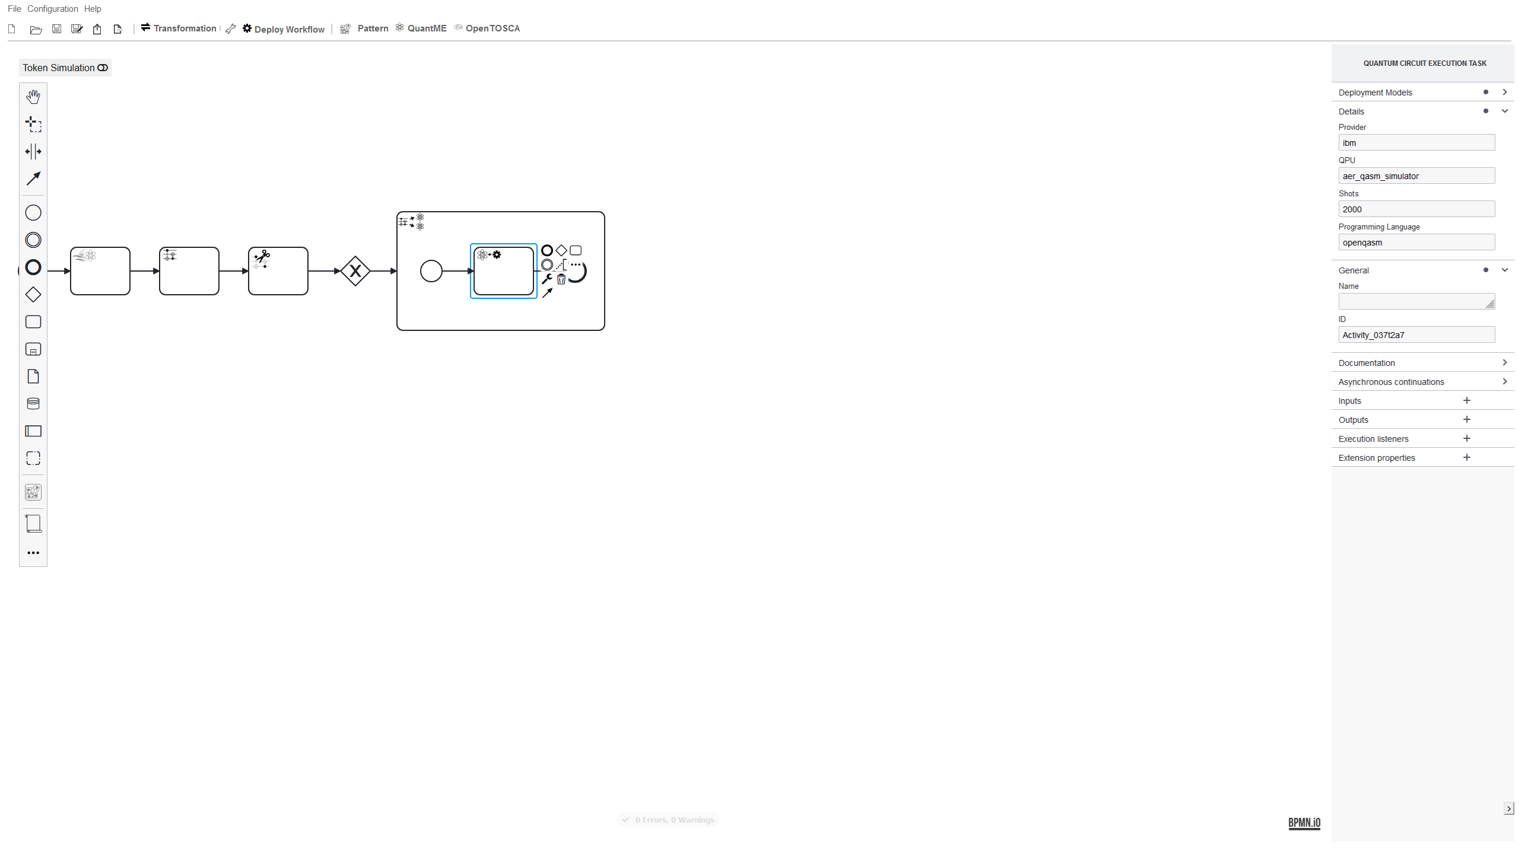Image resolution: width=1519 pixels, height=854 pixels.
Task: Select the hand/pan tool in toolbar
Action: pyautogui.click(x=33, y=96)
